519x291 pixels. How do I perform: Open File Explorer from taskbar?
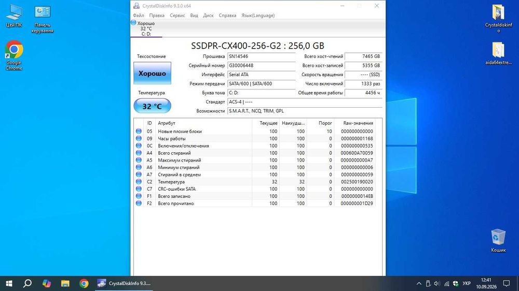[65, 283]
